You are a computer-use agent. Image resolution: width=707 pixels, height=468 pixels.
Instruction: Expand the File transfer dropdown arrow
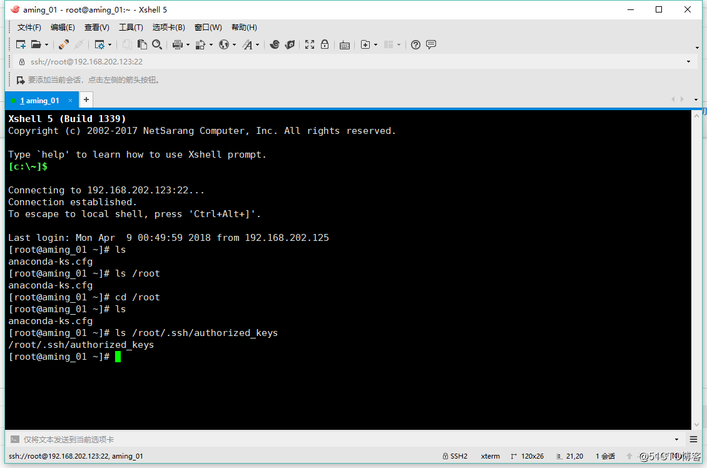coord(211,45)
